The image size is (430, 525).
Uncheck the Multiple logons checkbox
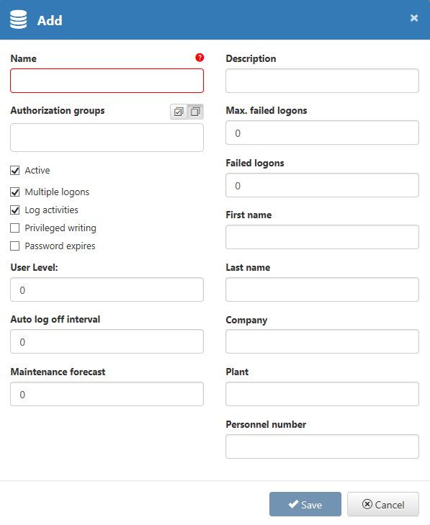pyautogui.click(x=15, y=192)
